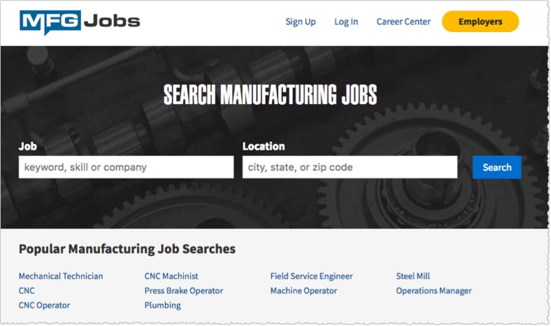View Plumbing job listings
The width and height of the screenshot is (551, 326).
tap(163, 306)
